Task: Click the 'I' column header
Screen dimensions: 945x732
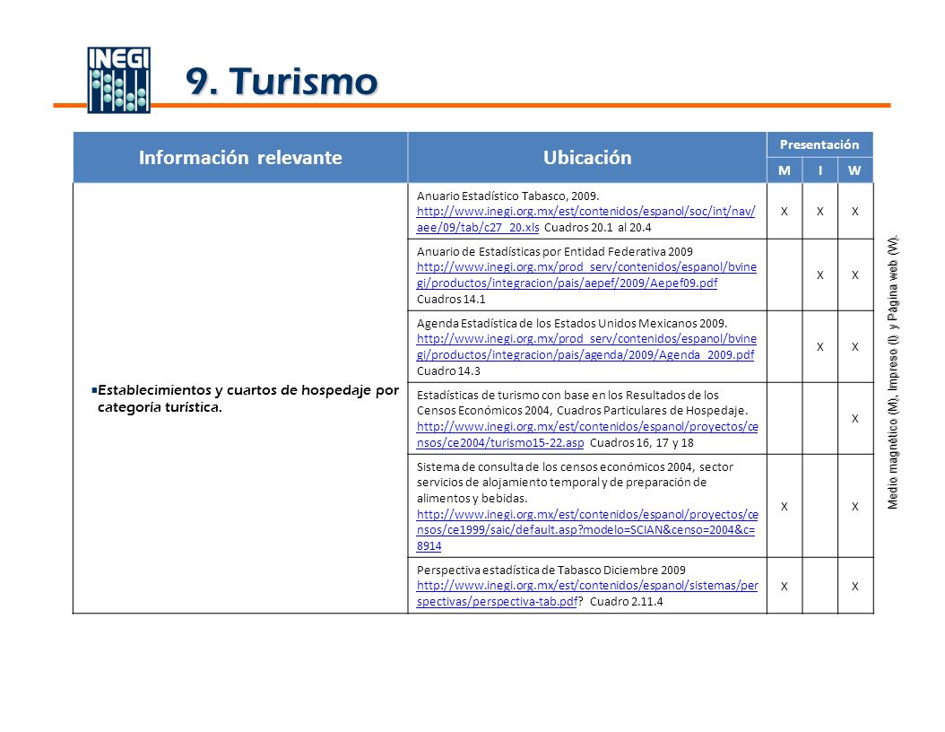Action: pos(820,170)
